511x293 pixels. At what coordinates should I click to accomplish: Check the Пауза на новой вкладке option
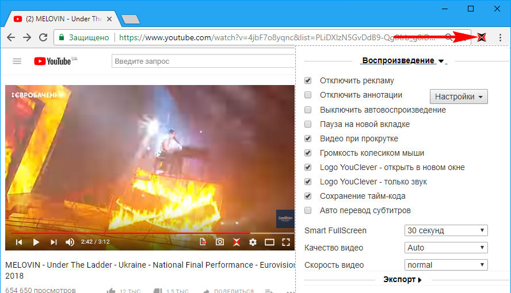tap(308, 124)
